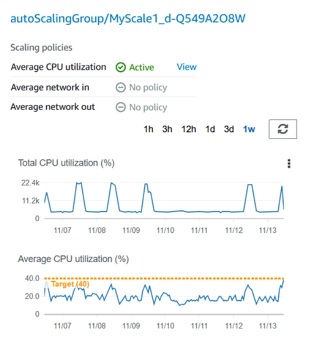
Task: Click the Target (40) label on chart
Action: [70, 284]
